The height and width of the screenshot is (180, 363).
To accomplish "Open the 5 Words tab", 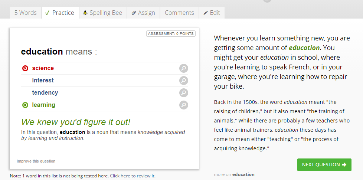I will click(25, 13).
